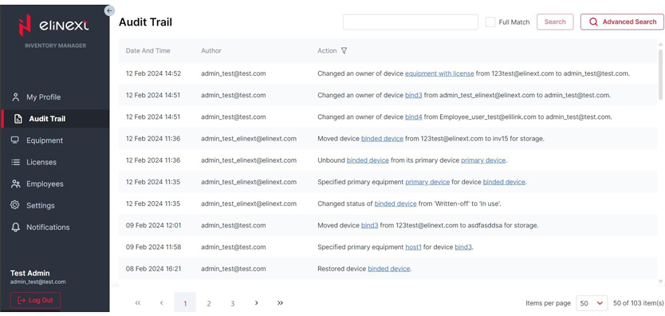This screenshot has height=316, width=665.
Task: Go to page 3
Action: pyautogui.click(x=232, y=303)
